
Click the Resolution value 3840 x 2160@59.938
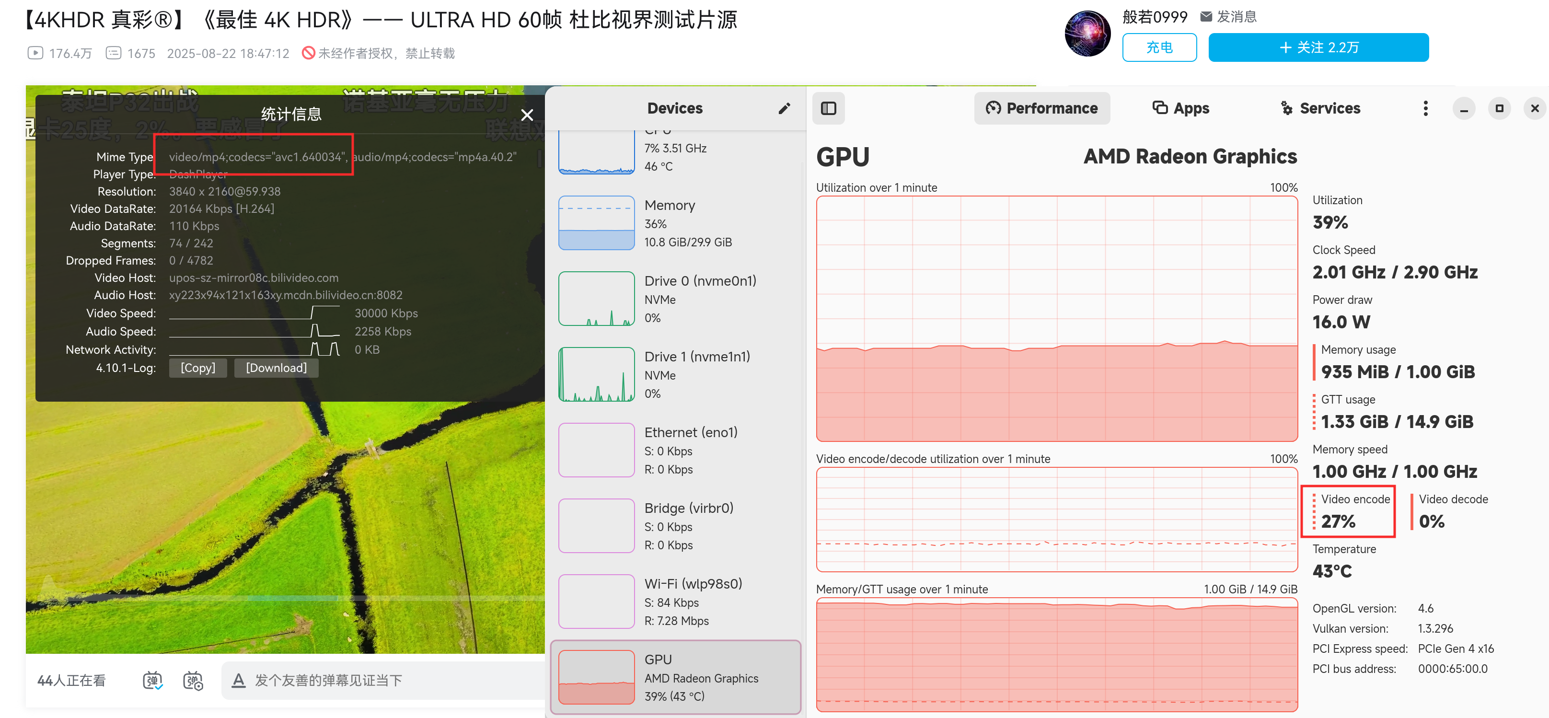click(x=225, y=191)
